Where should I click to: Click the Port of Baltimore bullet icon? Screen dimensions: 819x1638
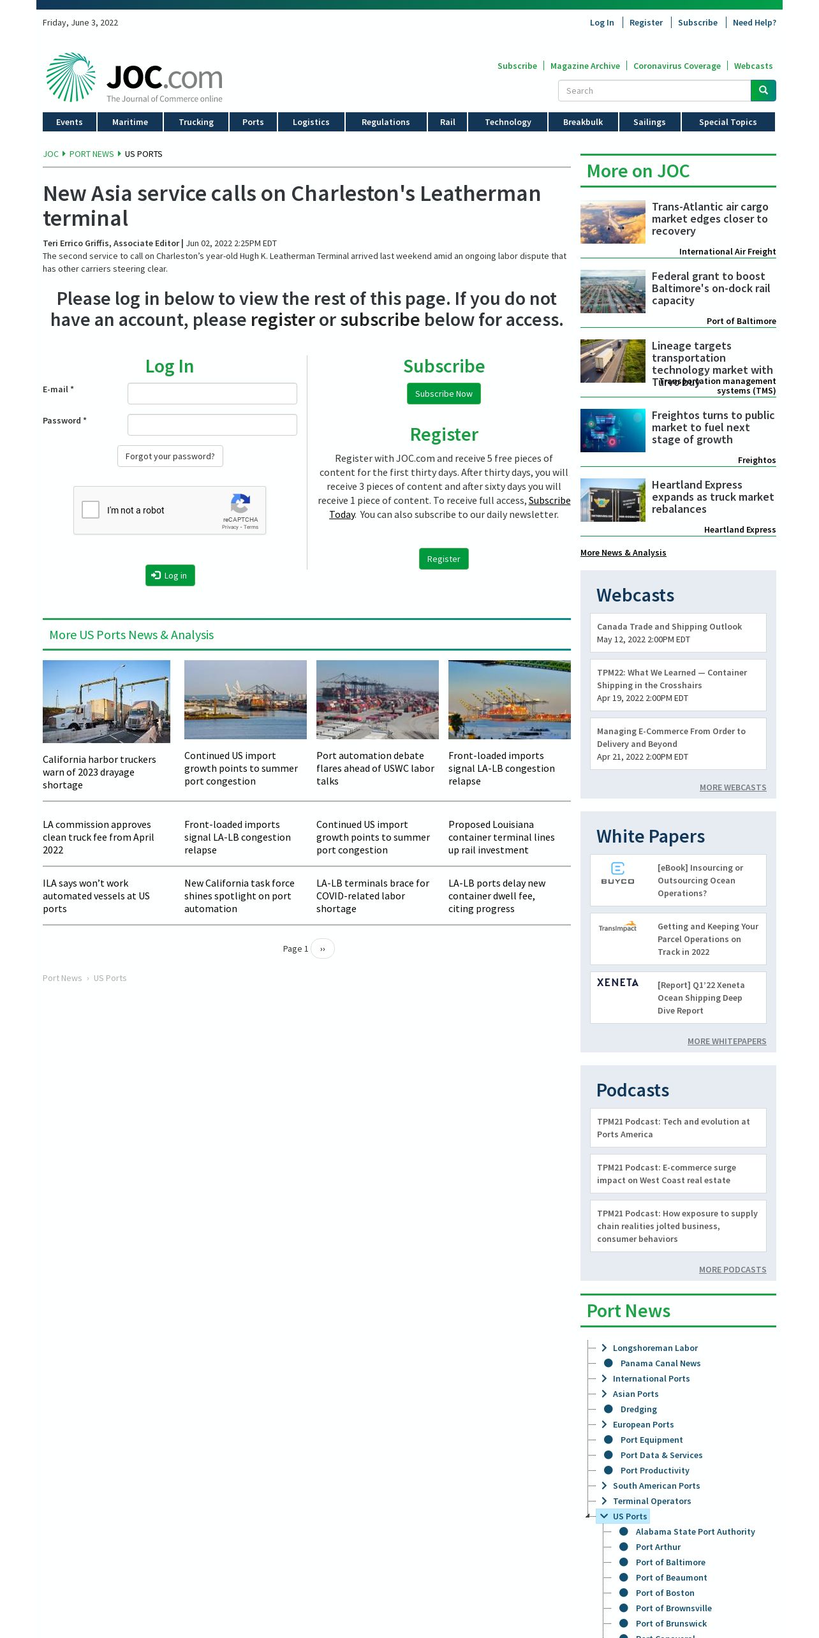click(624, 1562)
